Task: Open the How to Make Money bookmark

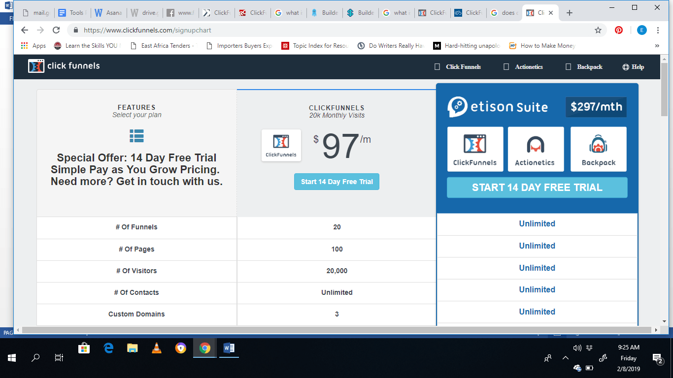Action: point(542,46)
